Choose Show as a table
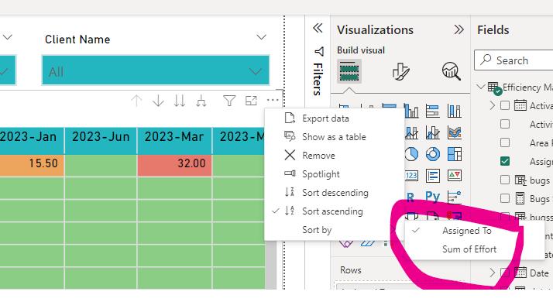Image resolution: width=553 pixels, height=302 pixels. click(335, 136)
